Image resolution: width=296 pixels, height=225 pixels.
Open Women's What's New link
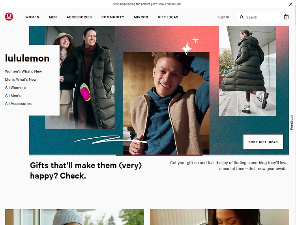point(23,71)
